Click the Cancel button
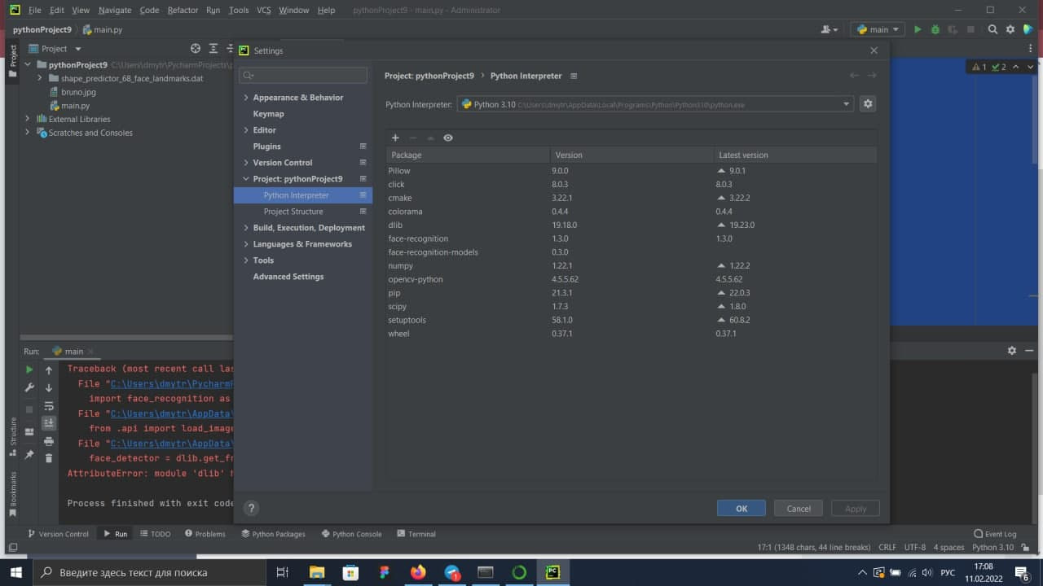 [x=799, y=509]
